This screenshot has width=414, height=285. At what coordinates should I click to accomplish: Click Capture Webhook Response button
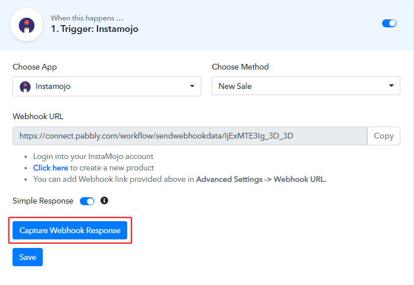coord(70,230)
